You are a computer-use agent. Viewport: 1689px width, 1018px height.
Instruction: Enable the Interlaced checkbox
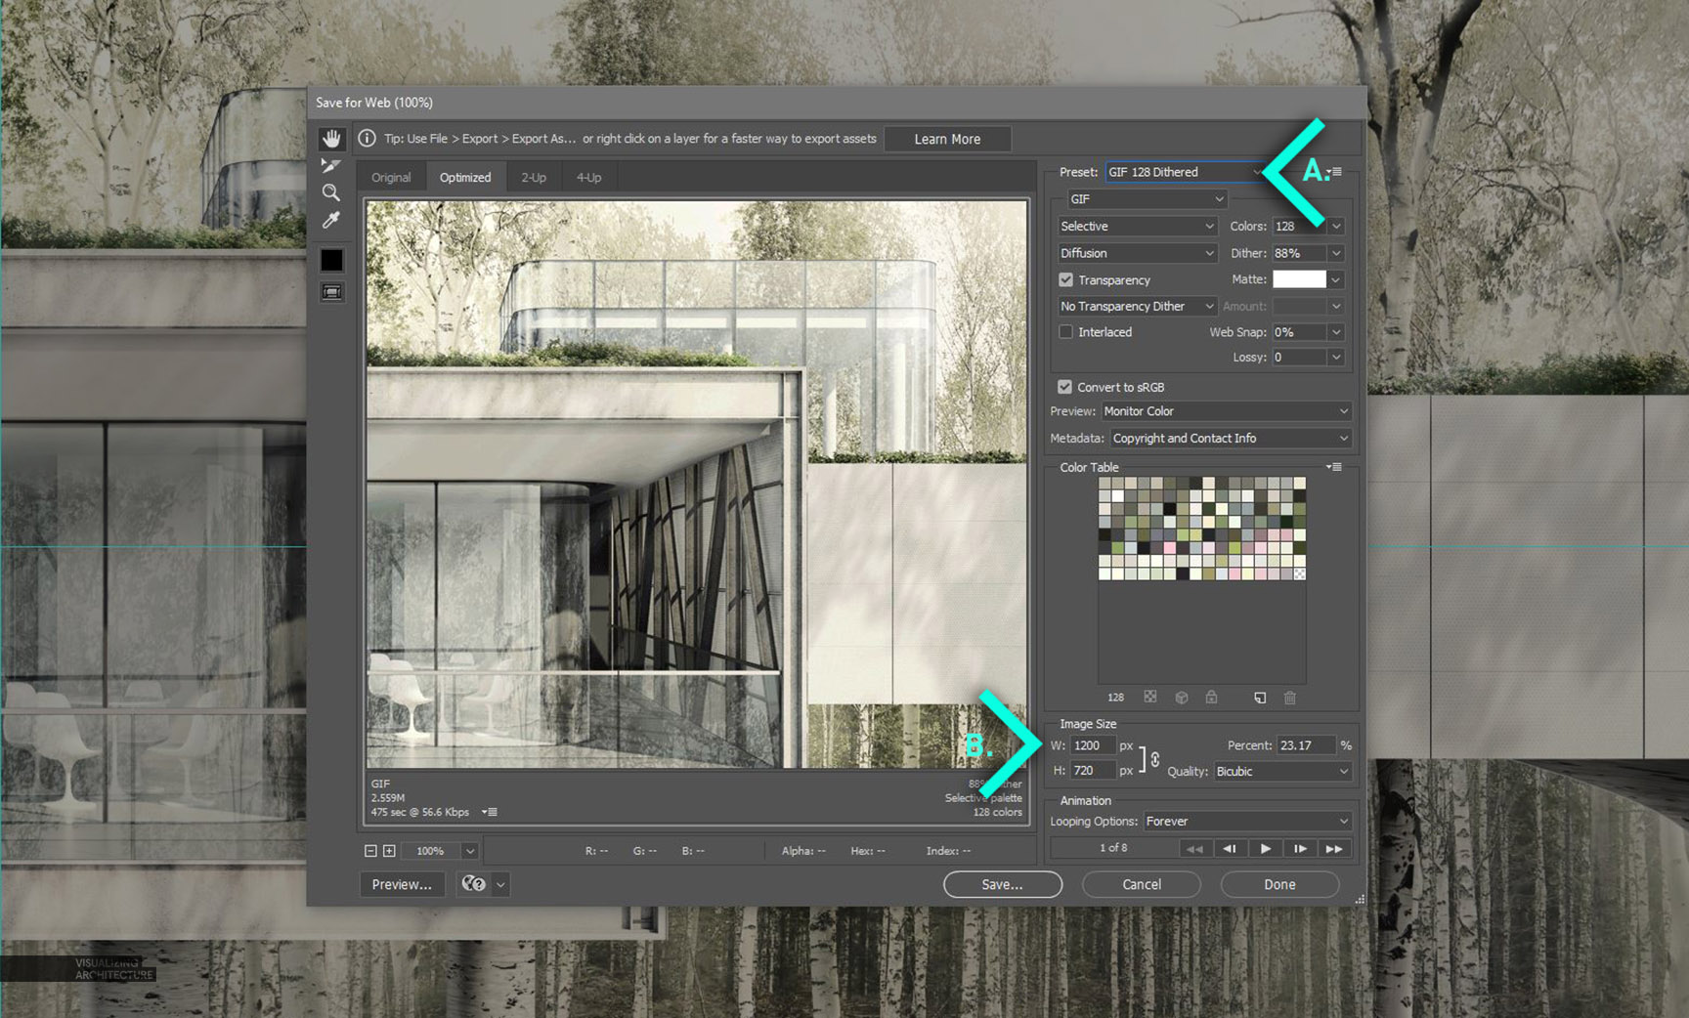1066,332
